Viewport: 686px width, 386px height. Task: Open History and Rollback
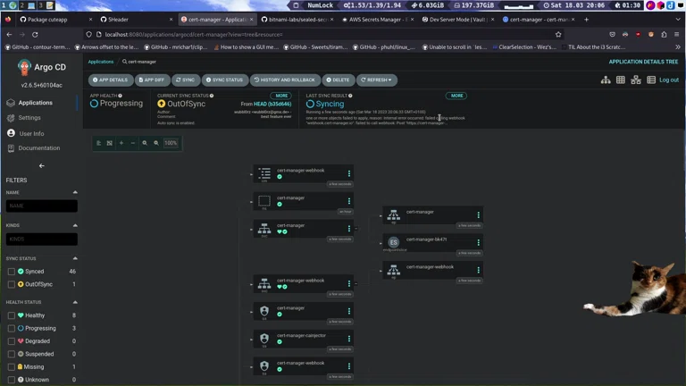pyautogui.click(x=284, y=80)
